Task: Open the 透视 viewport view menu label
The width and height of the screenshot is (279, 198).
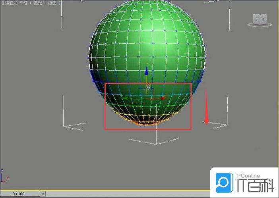Action: (10, 3)
